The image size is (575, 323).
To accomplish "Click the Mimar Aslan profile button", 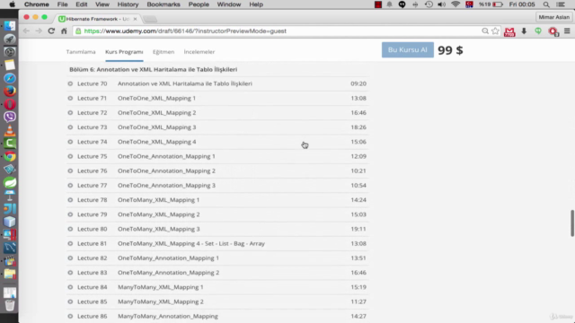I will (553, 17).
